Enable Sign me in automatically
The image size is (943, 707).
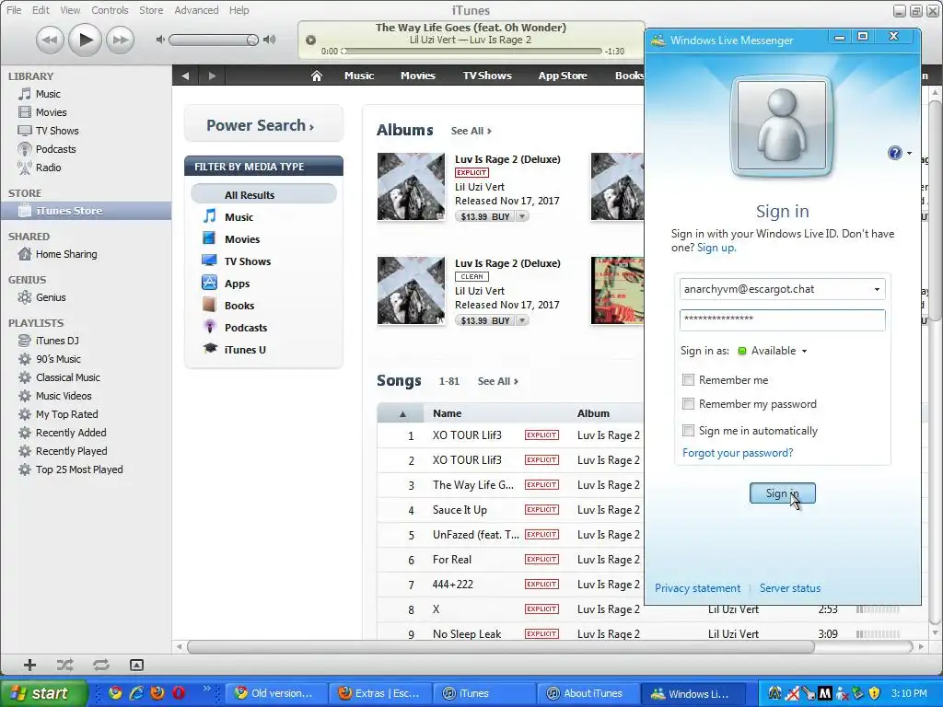tap(688, 431)
